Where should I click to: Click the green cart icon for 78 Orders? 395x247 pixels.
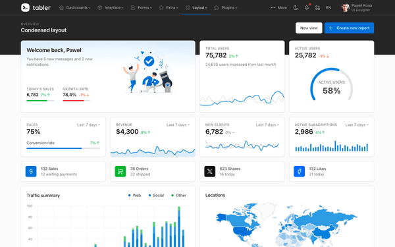coord(120,171)
